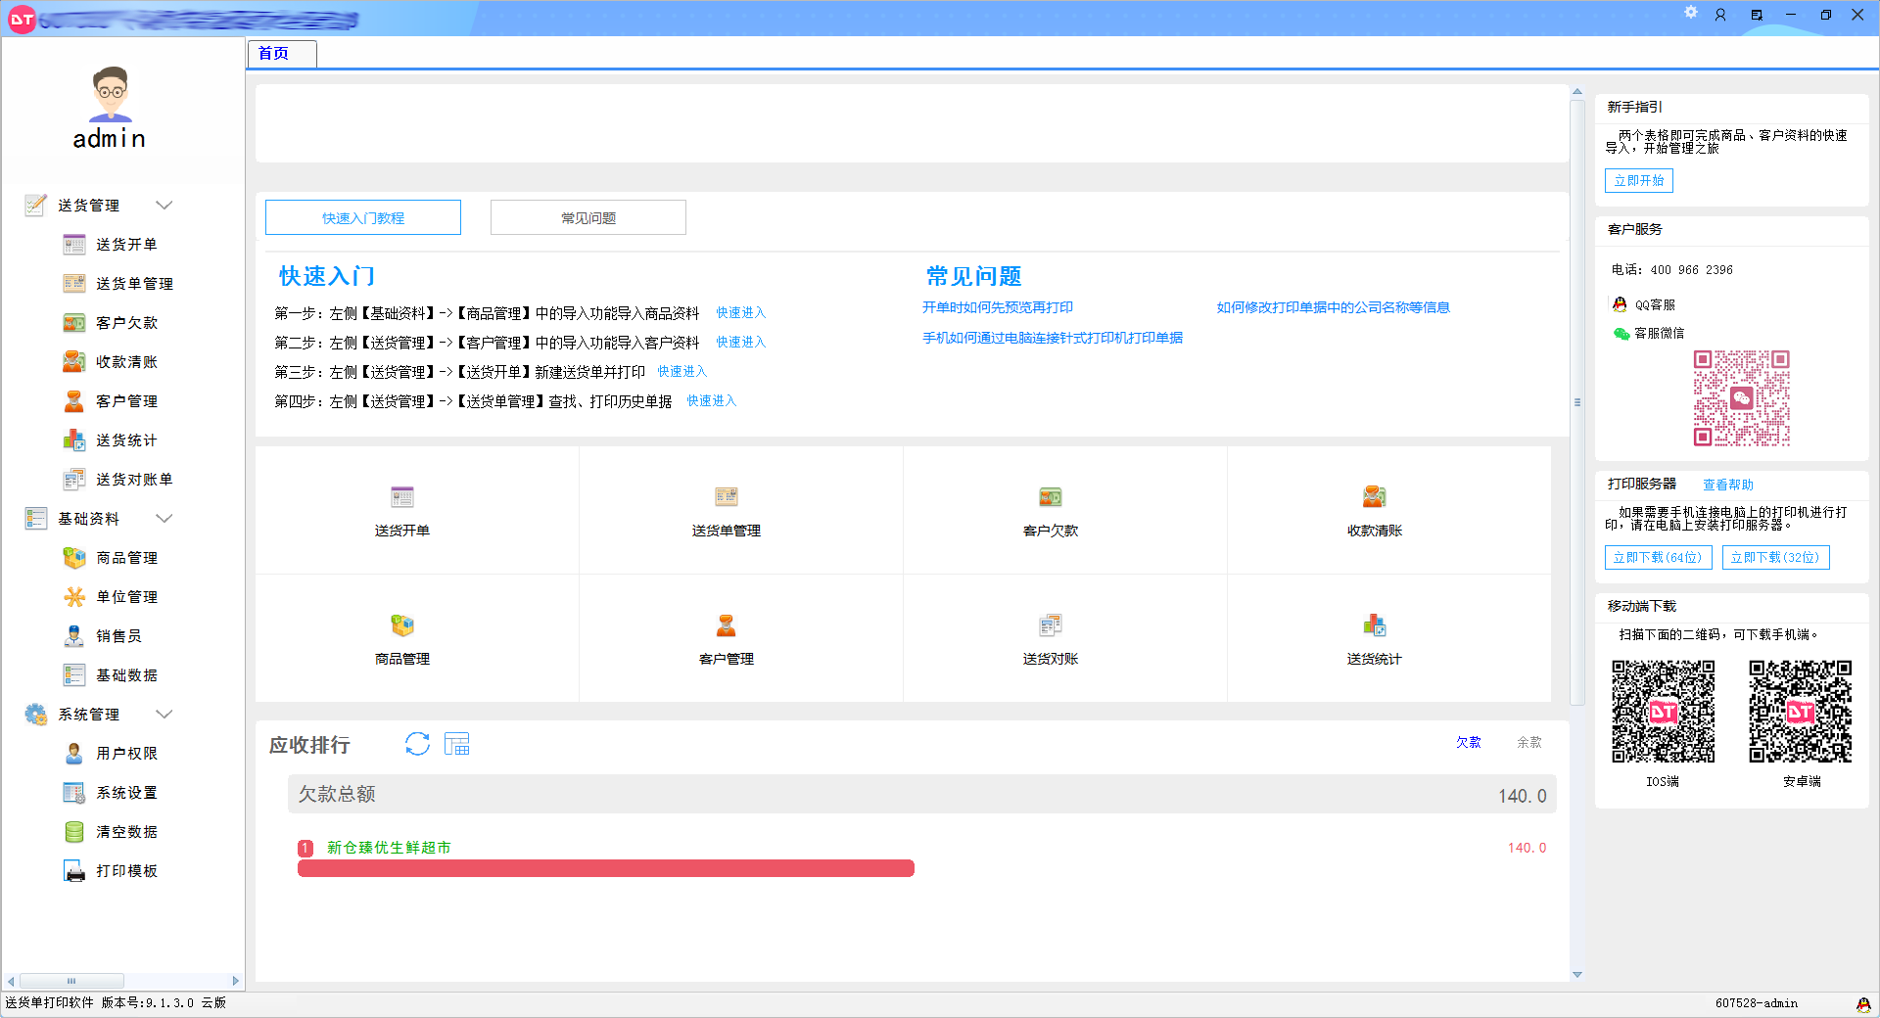Image resolution: width=1880 pixels, height=1018 pixels.
Task: Click the main panel scroll down arrow
Action: pos(1577,975)
